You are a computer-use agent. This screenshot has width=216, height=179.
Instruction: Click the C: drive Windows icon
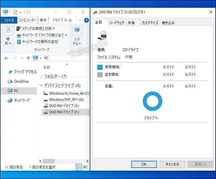(45, 93)
